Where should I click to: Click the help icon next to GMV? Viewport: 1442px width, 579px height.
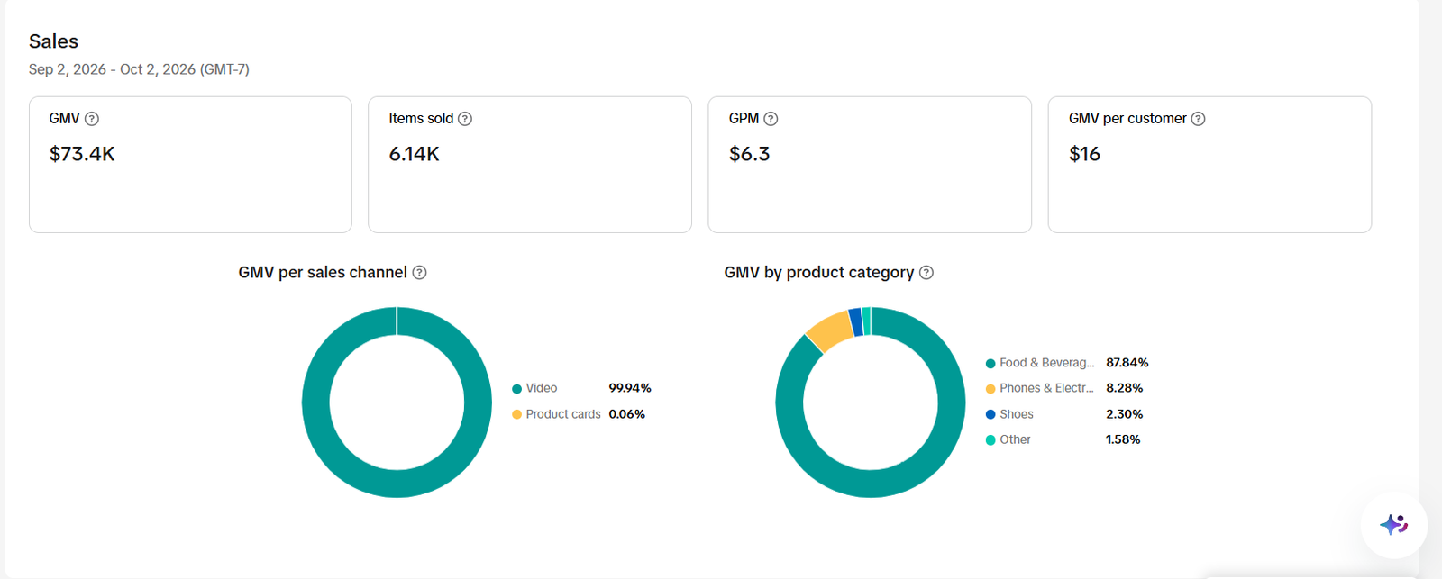[92, 119]
